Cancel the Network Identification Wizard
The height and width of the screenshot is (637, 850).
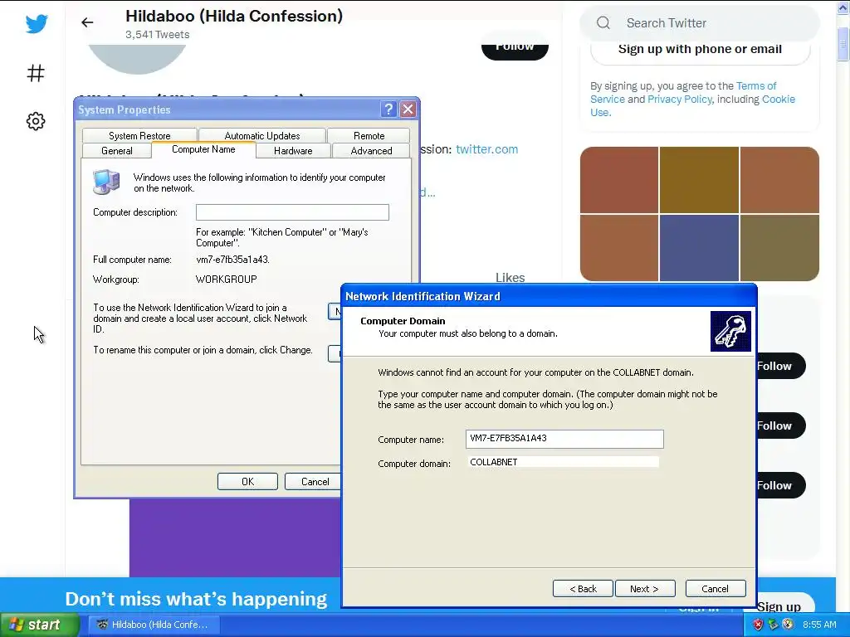716,589
